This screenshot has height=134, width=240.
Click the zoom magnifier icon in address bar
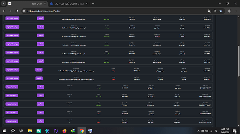pyautogui.click(x=215, y=11)
